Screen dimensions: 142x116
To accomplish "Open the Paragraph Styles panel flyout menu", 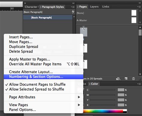I will coord(73,7).
